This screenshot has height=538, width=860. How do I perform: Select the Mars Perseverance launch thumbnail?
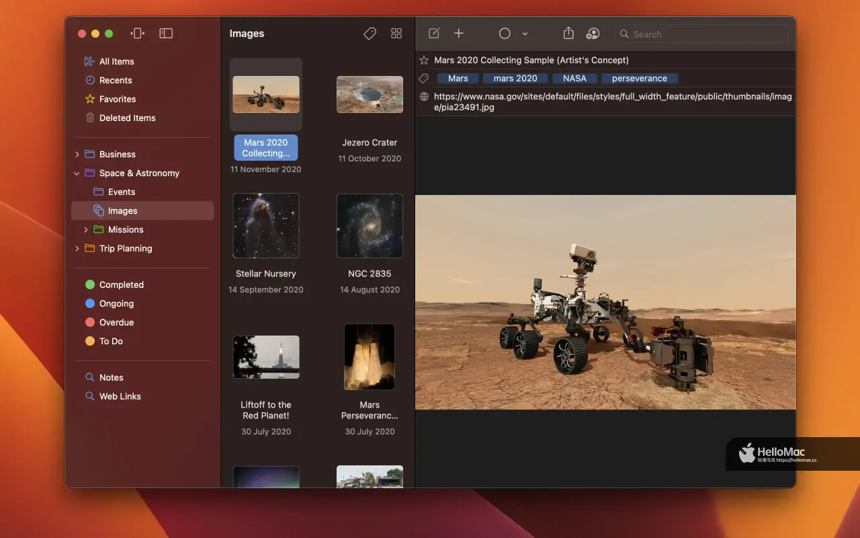coord(370,357)
